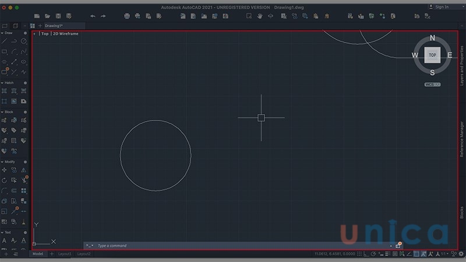Viewport: 466px width, 262px height.
Task: Open recent commands dropdown in command line
Action: point(90,245)
